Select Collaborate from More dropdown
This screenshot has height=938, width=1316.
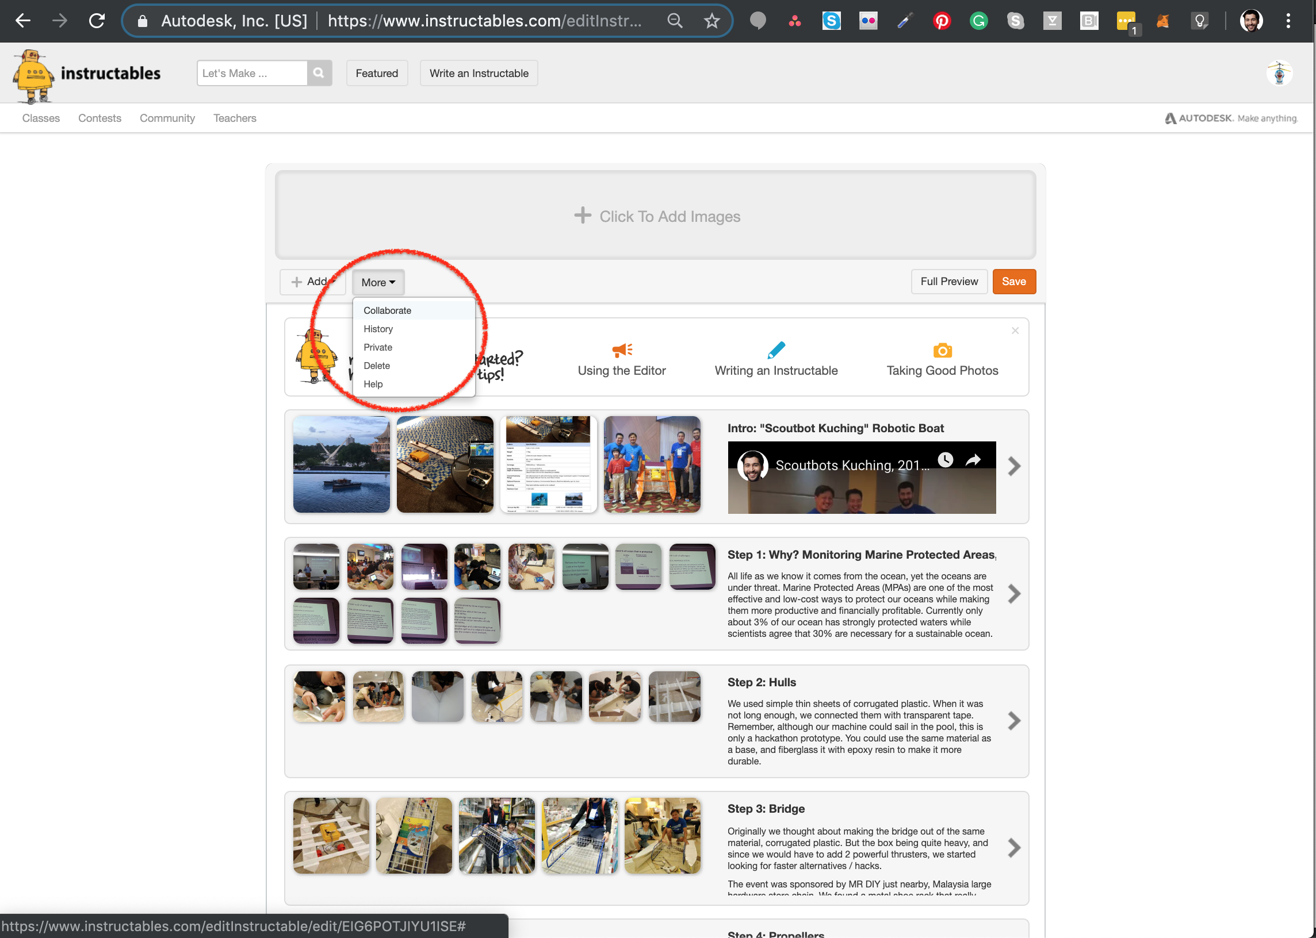[x=387, y=310]
